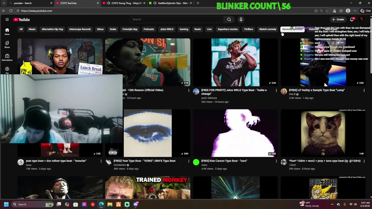Open more options for moncler type beat video
The width and height of the screenshot is (372, 209).
coord(101,161)
